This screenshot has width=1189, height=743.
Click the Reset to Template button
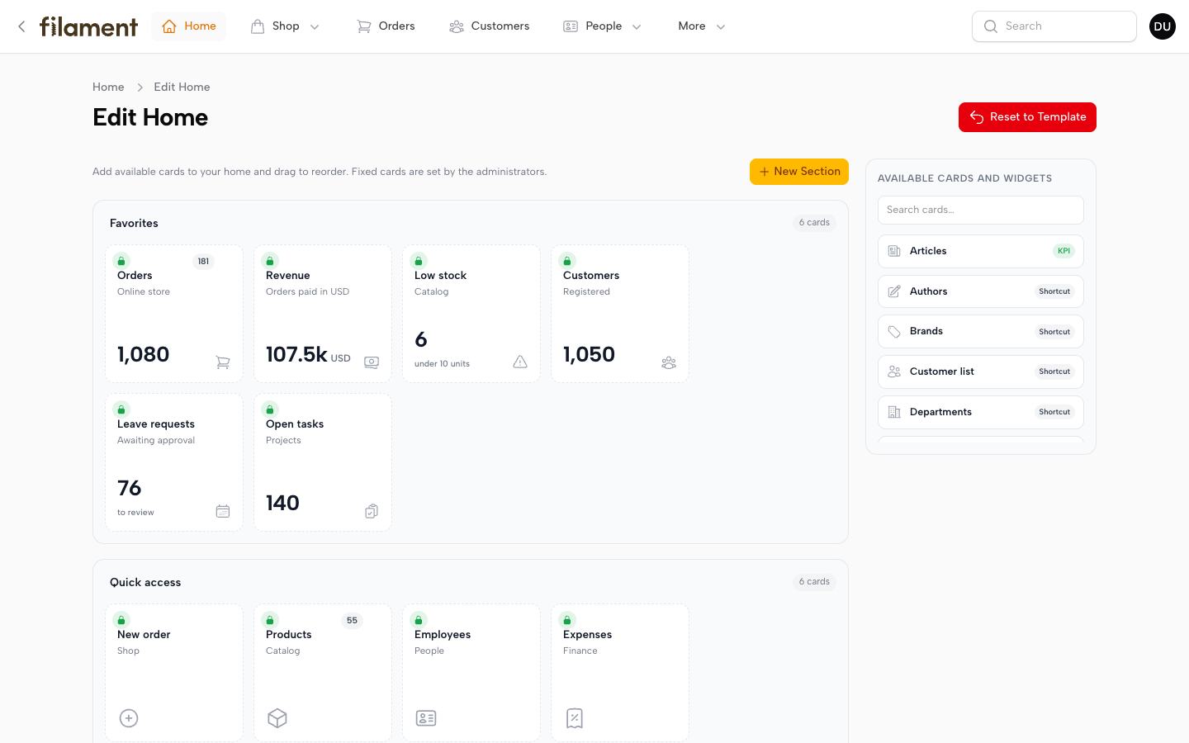1027,117
